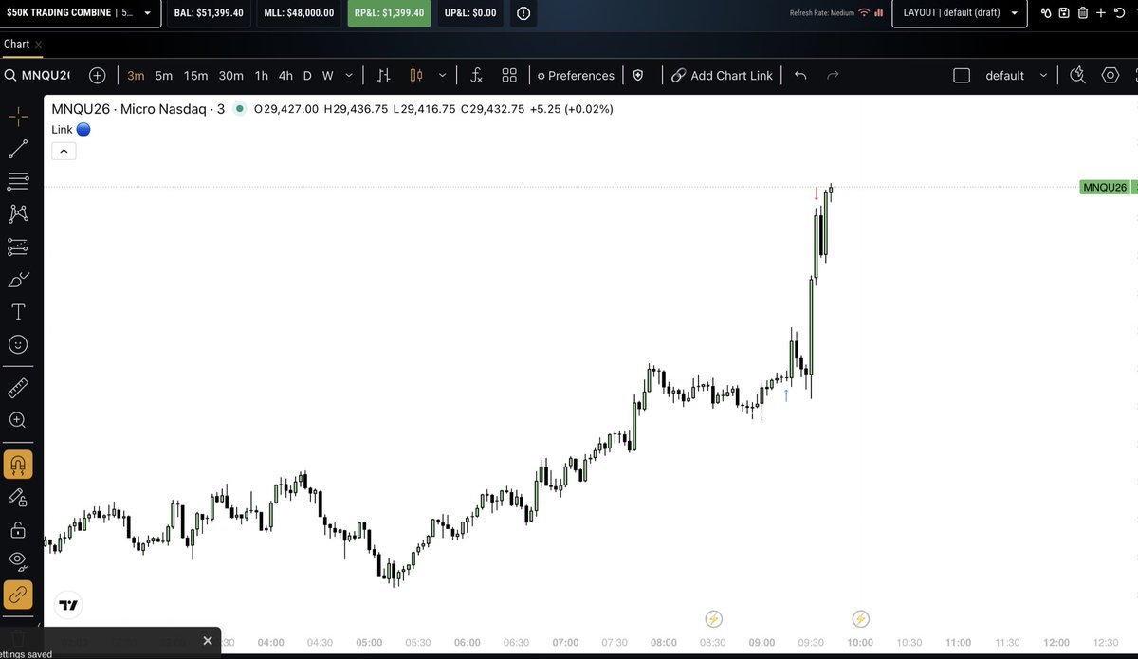
Task: Save the layout with floppy disk icon
Action: pos(1065,13)
